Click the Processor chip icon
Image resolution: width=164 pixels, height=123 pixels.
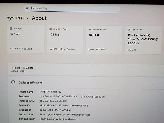tap(129, 30)
